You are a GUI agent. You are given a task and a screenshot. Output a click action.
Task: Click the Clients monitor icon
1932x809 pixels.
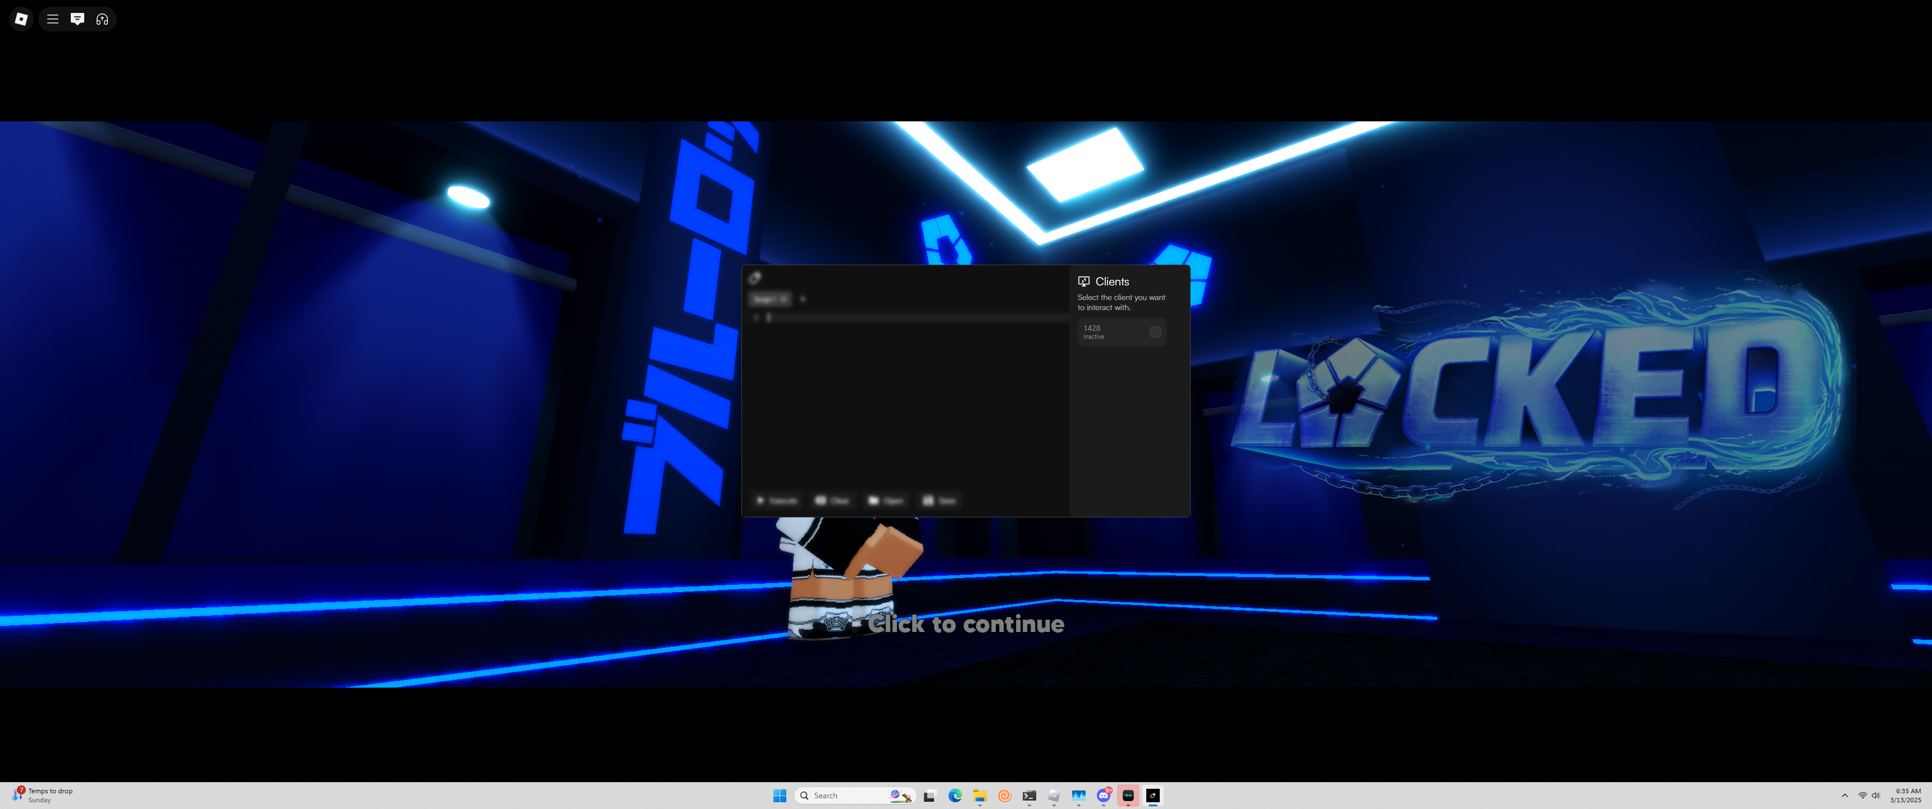[1083, 281]
